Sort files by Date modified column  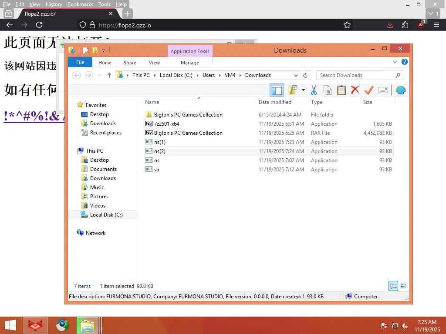click(x=282, y=102)
